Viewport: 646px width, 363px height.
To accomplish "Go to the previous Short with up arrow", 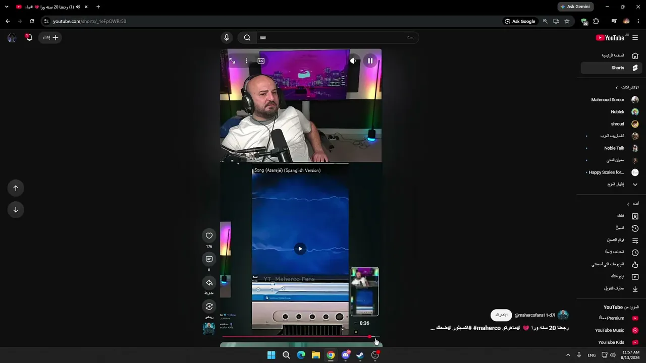I will (16, 188).
